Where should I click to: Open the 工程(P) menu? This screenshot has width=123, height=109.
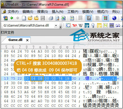(x=73, y=12)
